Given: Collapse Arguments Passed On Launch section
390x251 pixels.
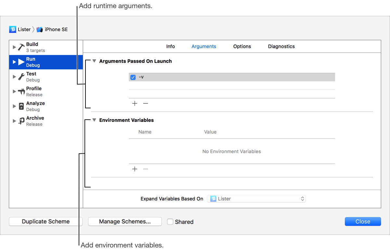Looking at the screenshot, I should [x=94, y=61].
